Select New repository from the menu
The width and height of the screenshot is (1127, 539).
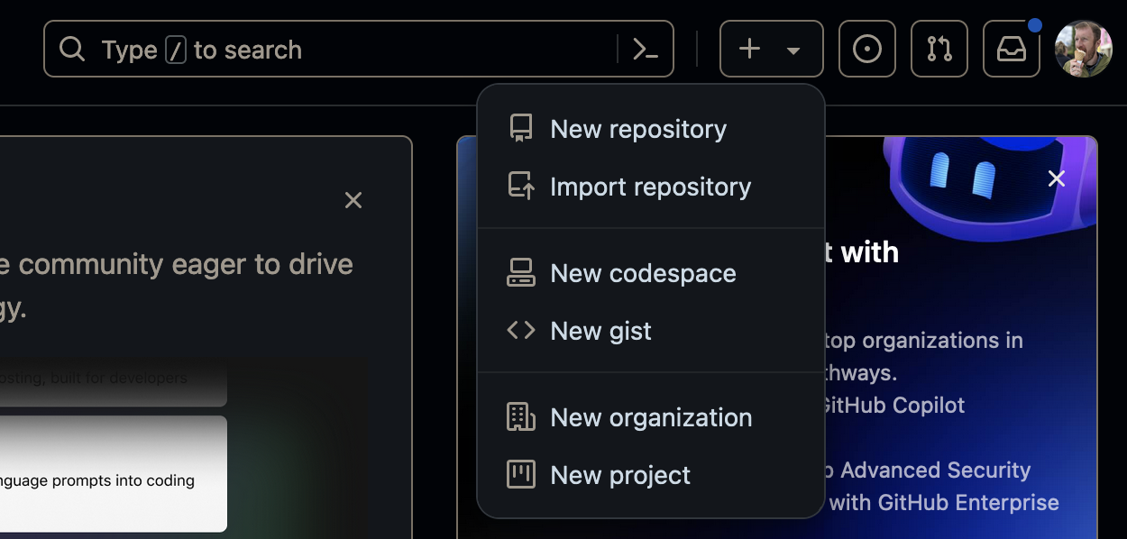point(638,129)
